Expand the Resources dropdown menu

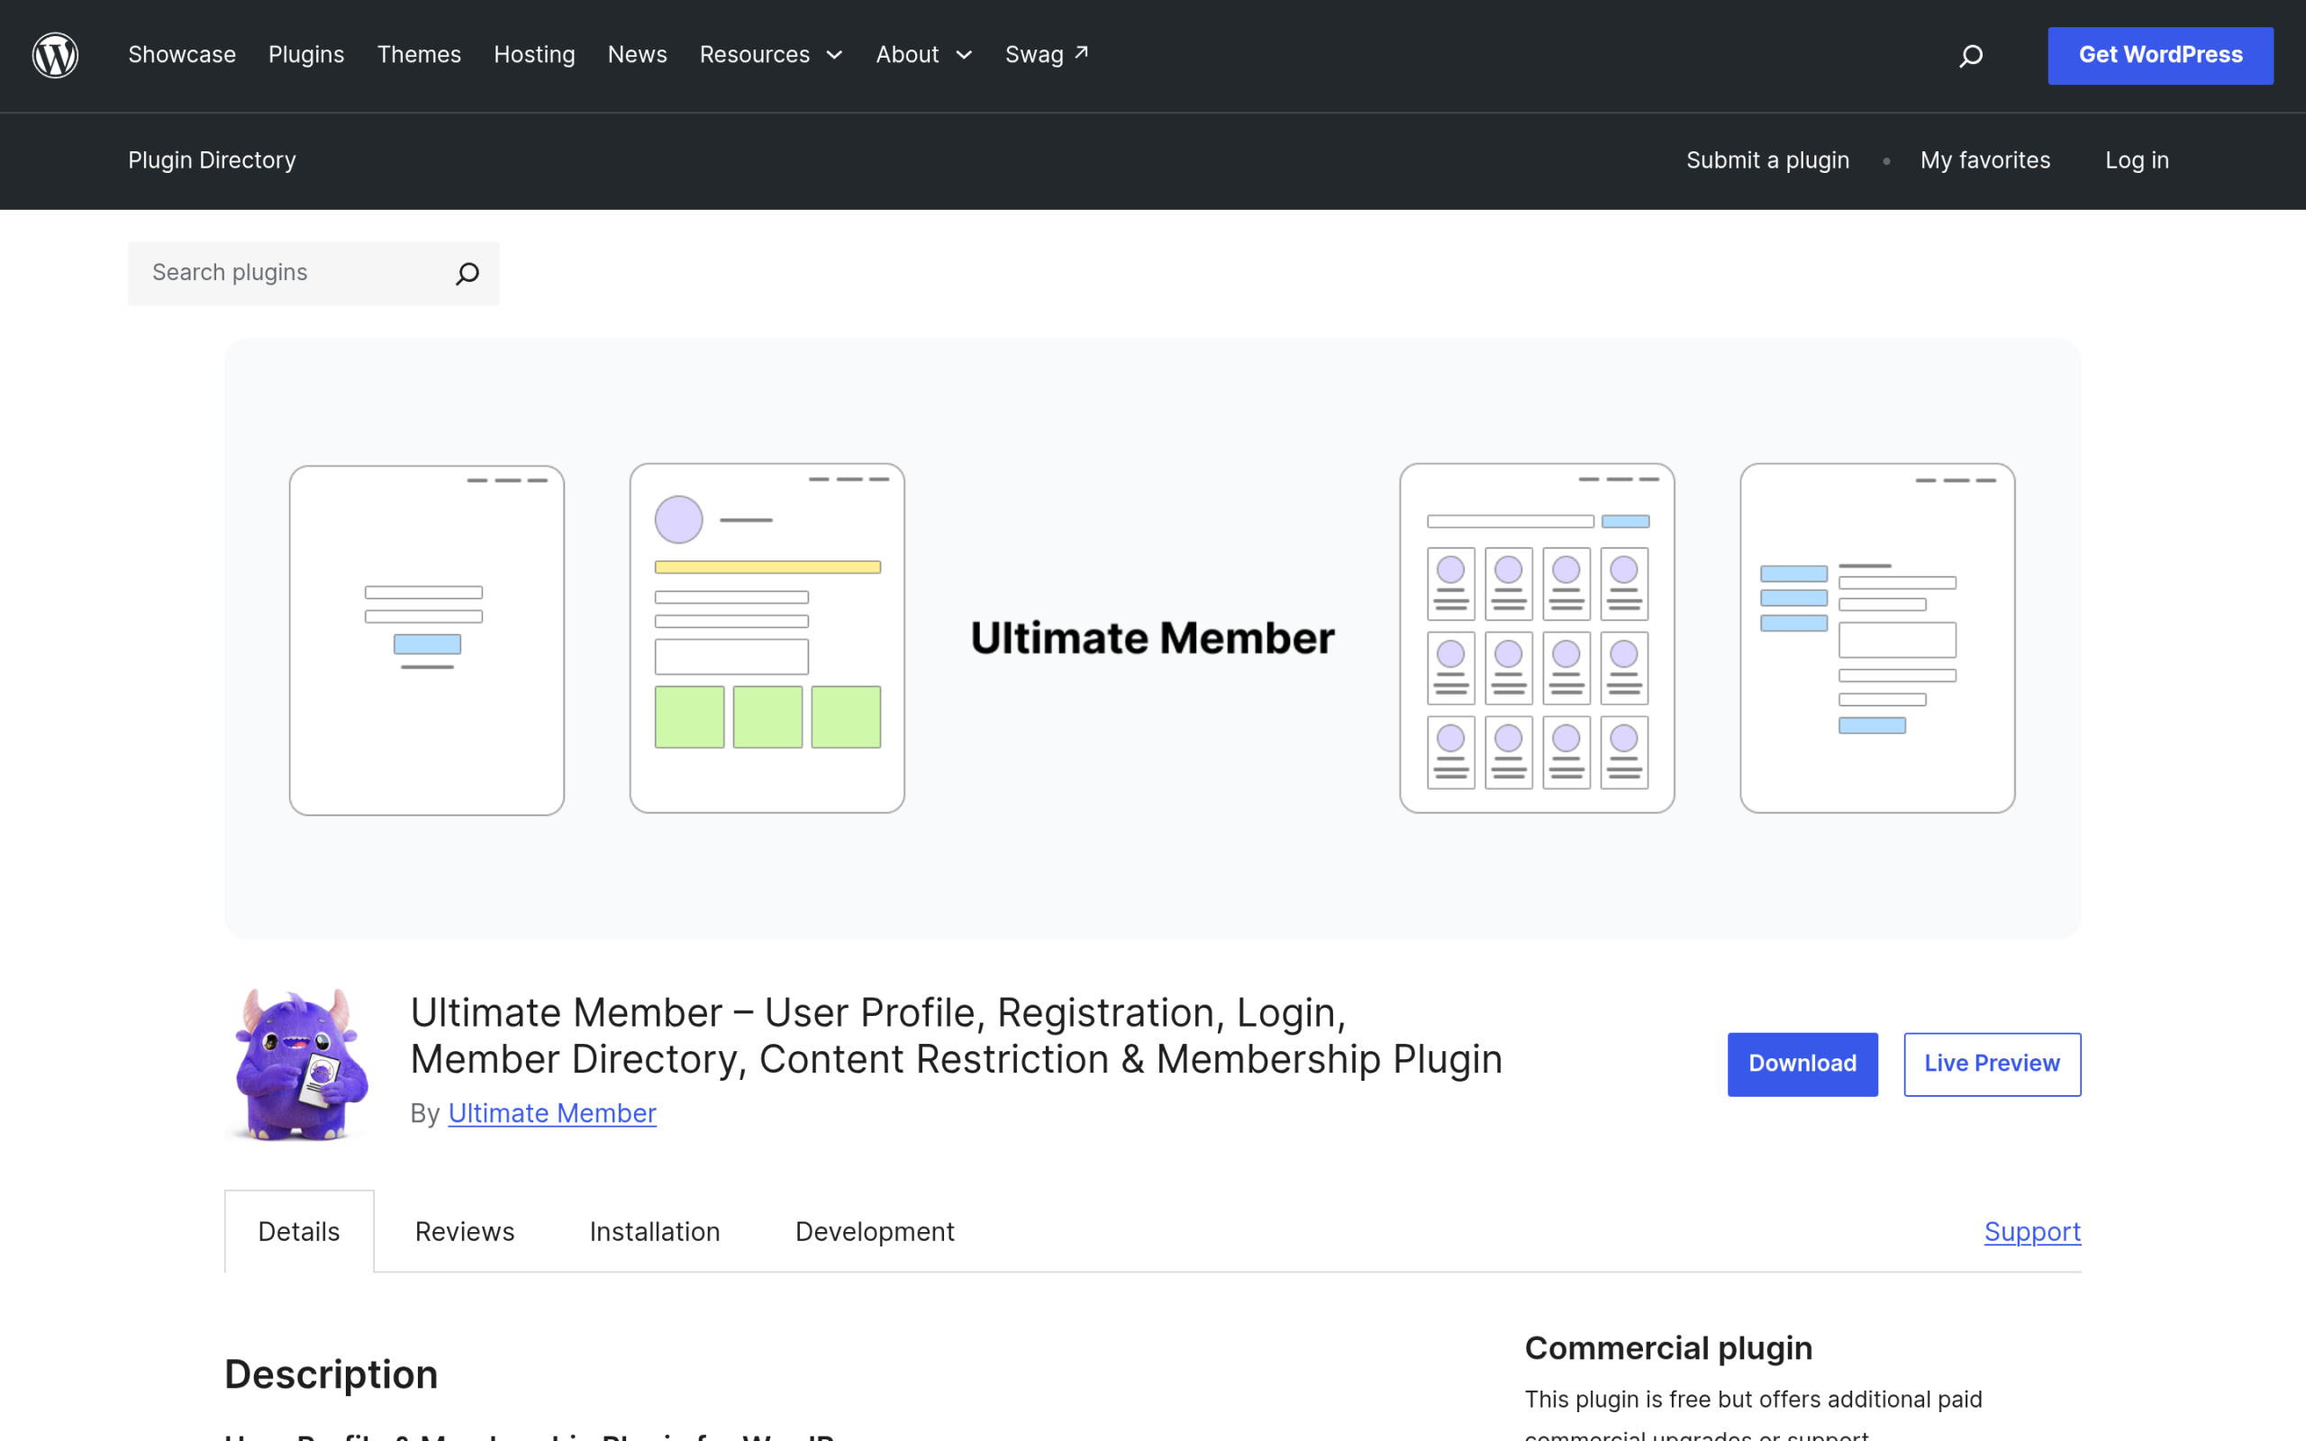[771, 55]
